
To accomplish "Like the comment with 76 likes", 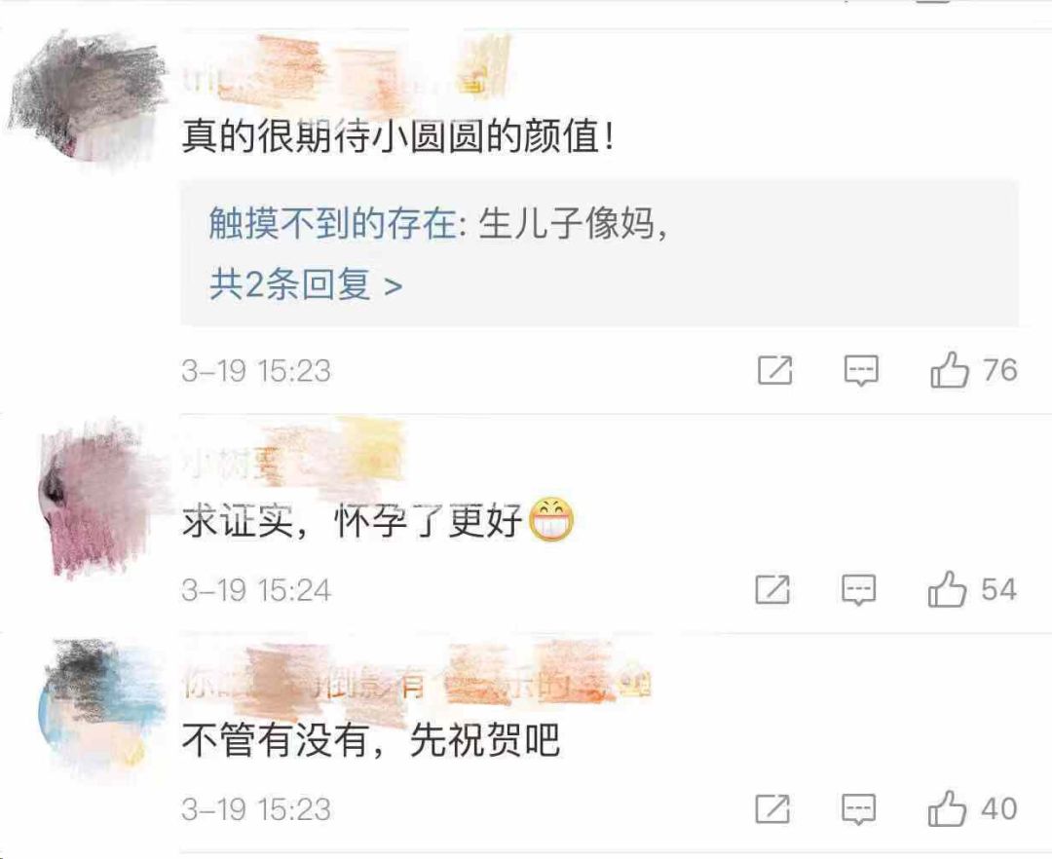I will point(949,370).
